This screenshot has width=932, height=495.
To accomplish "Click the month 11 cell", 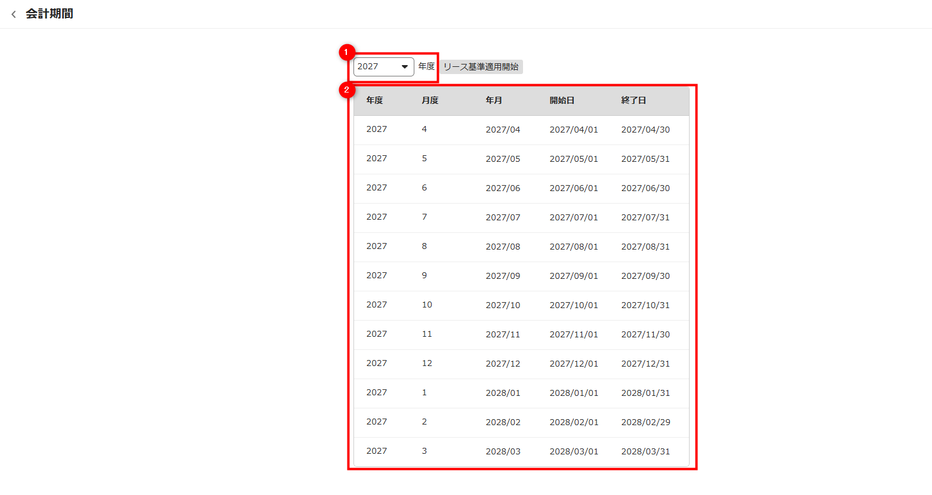I will click(427, 334).
